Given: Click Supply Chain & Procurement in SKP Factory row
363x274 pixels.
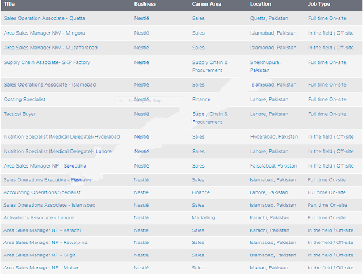Looking at the screenshot, I should [210, 66].
